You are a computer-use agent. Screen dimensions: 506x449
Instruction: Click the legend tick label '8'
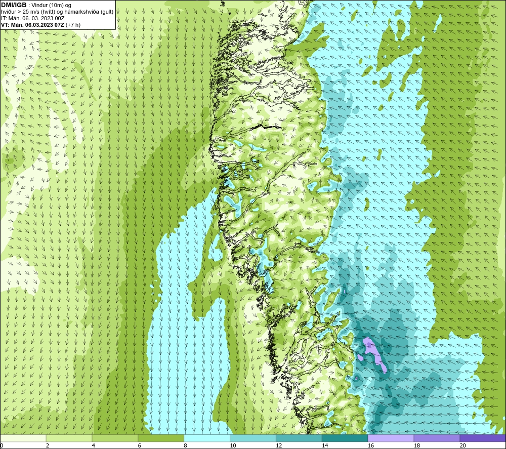185,446
